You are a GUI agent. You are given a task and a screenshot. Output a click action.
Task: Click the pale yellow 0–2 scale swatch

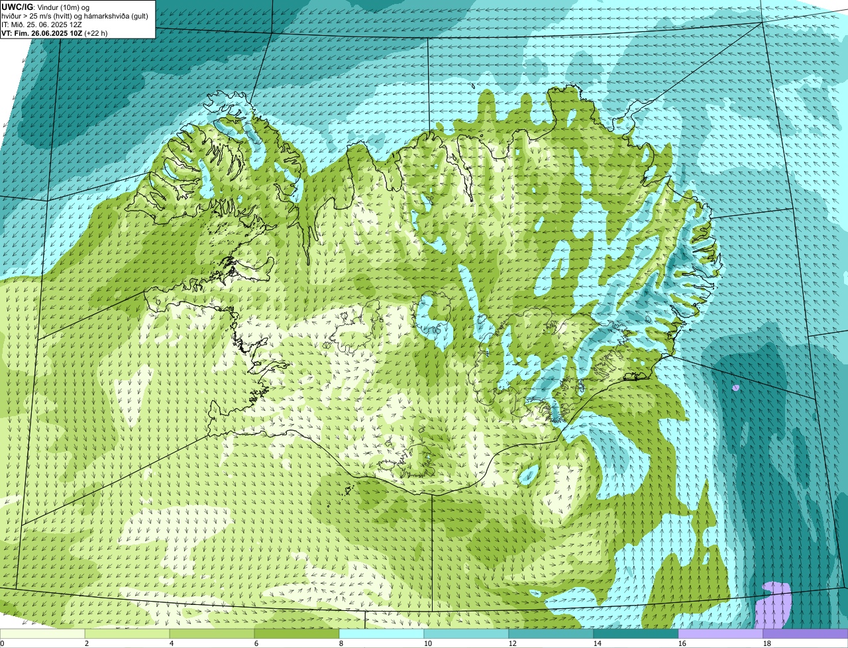tap(42, 633)
